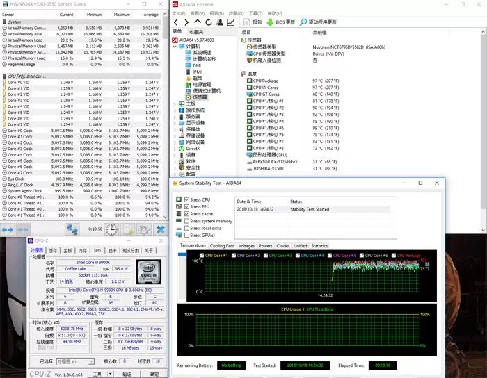Click HWiNFO blue X close-sensors icon
Image resolution: width=487 pixels, height=378 pixels.
coord(161,229)
